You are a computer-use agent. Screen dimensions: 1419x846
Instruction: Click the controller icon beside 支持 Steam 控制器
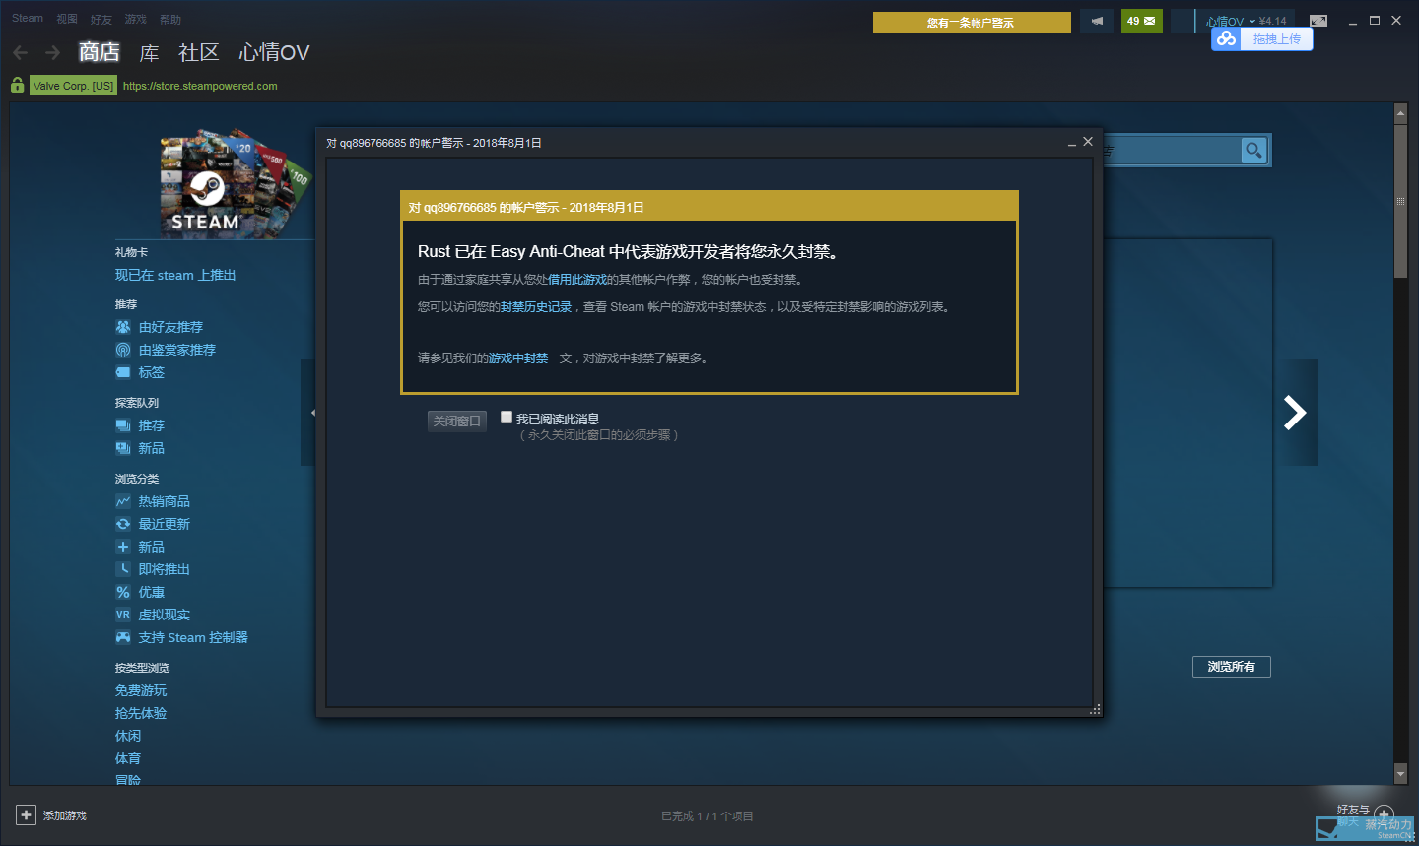click(x=121, y=637)
